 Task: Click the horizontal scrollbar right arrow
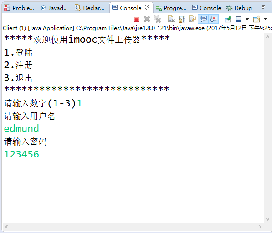click(x=260, y=227)
